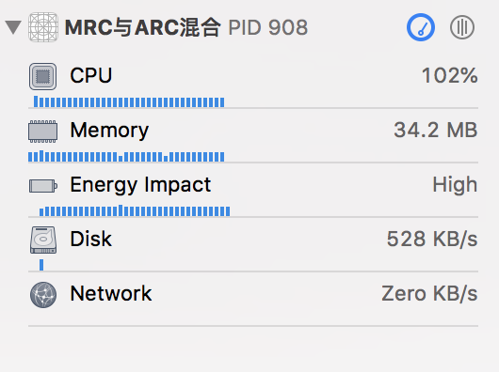
Task: Click the gray view options circle icon
Action: click(462, 27)
